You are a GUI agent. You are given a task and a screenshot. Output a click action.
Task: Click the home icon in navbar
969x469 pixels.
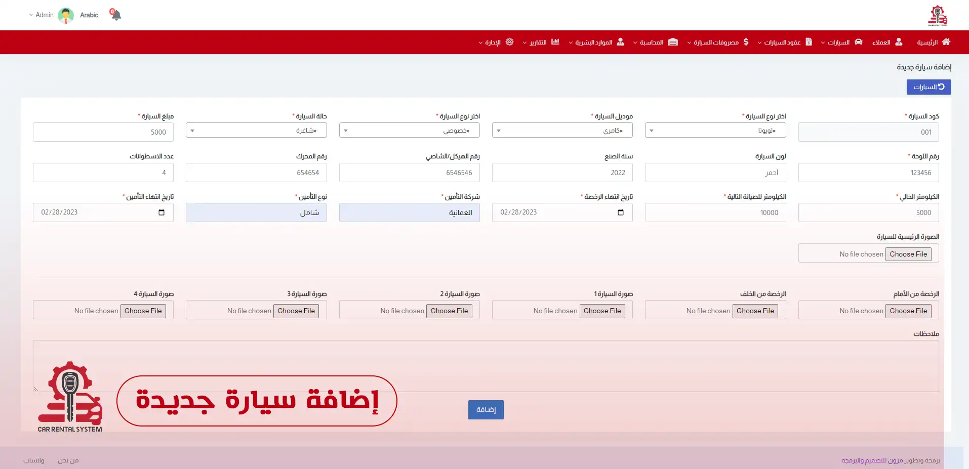point(946,42)
